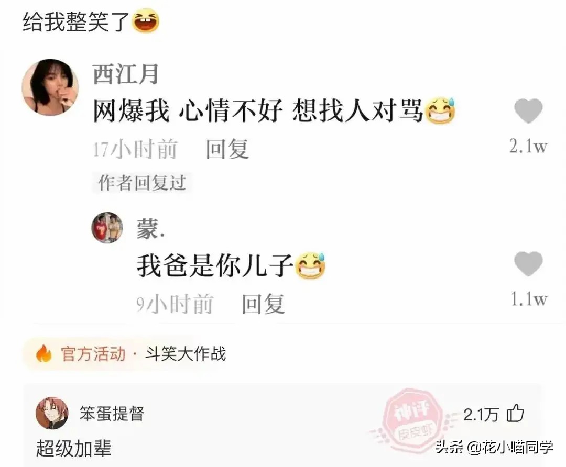Click the flame icon for 官方活动
The height and width of the screenshot is (467, 566).
44,354
